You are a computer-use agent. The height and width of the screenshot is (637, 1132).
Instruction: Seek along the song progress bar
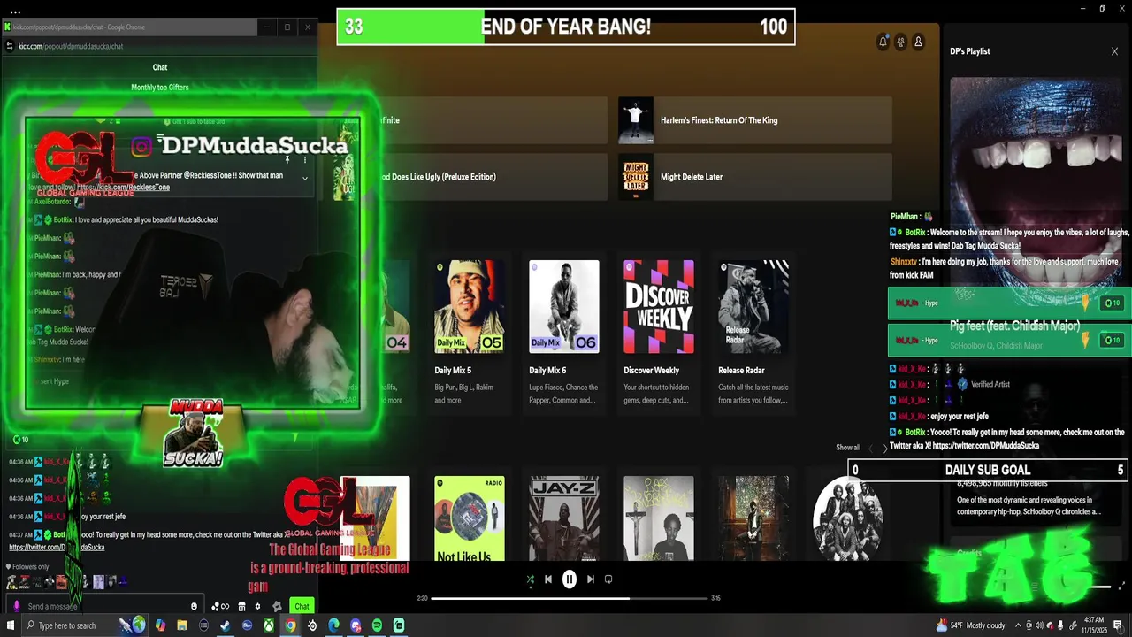point(570,598)
